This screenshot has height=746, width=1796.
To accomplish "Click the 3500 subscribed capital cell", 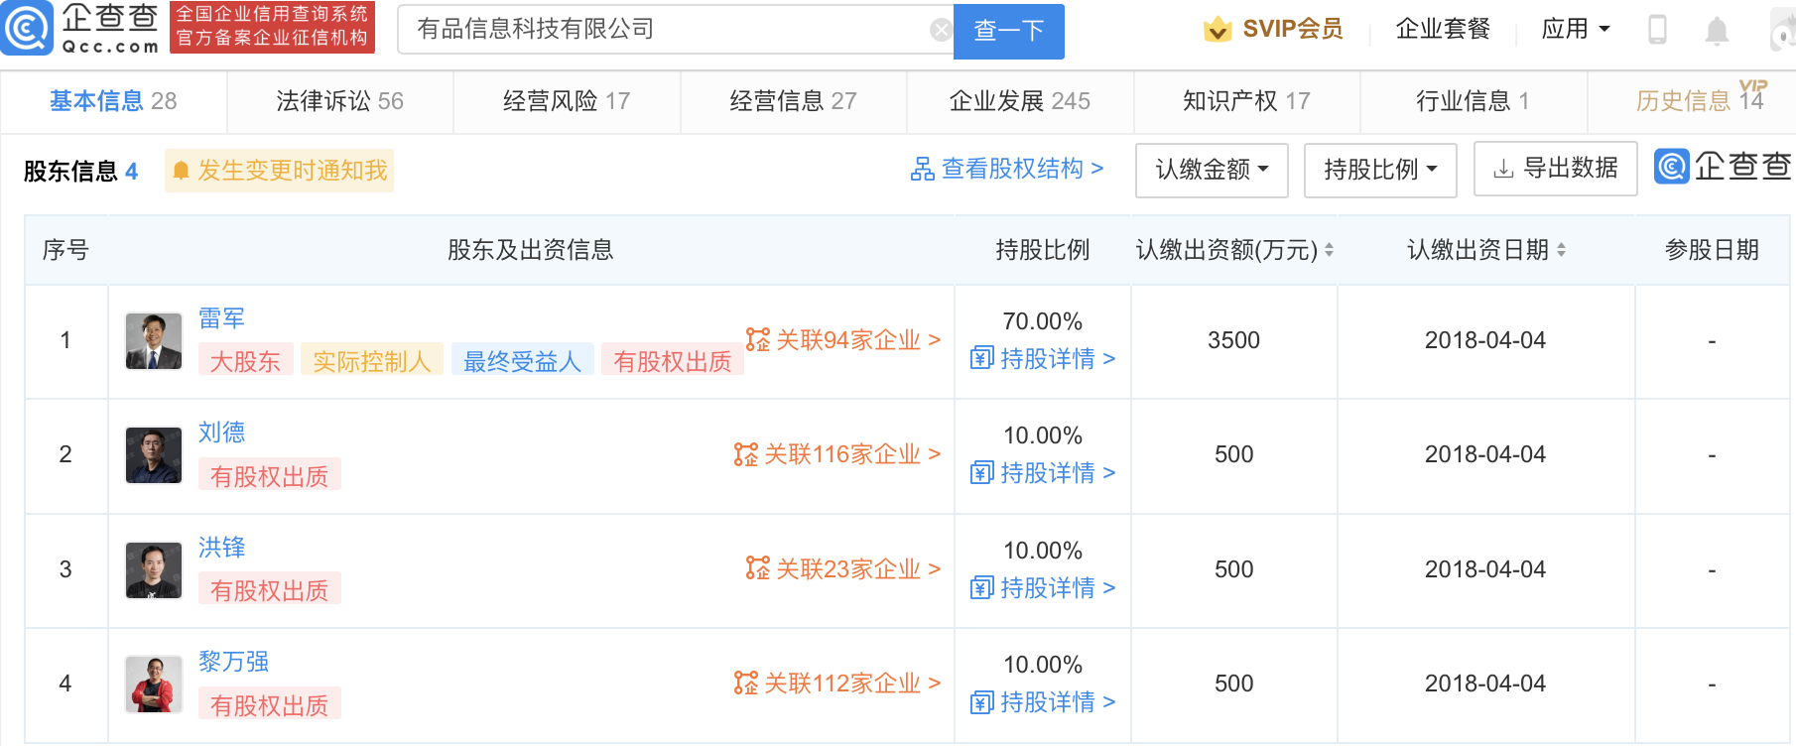I will tap(1233, 340).
